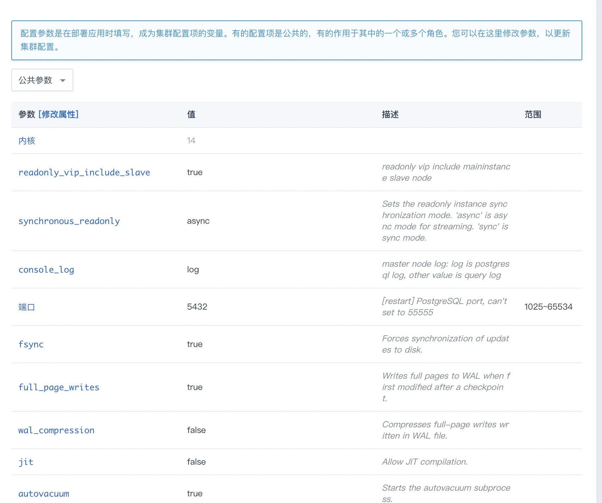This screenshot has height=503, width=602.
Task: Select the readonly_vip_include_slave parameter
Action: 84,172
